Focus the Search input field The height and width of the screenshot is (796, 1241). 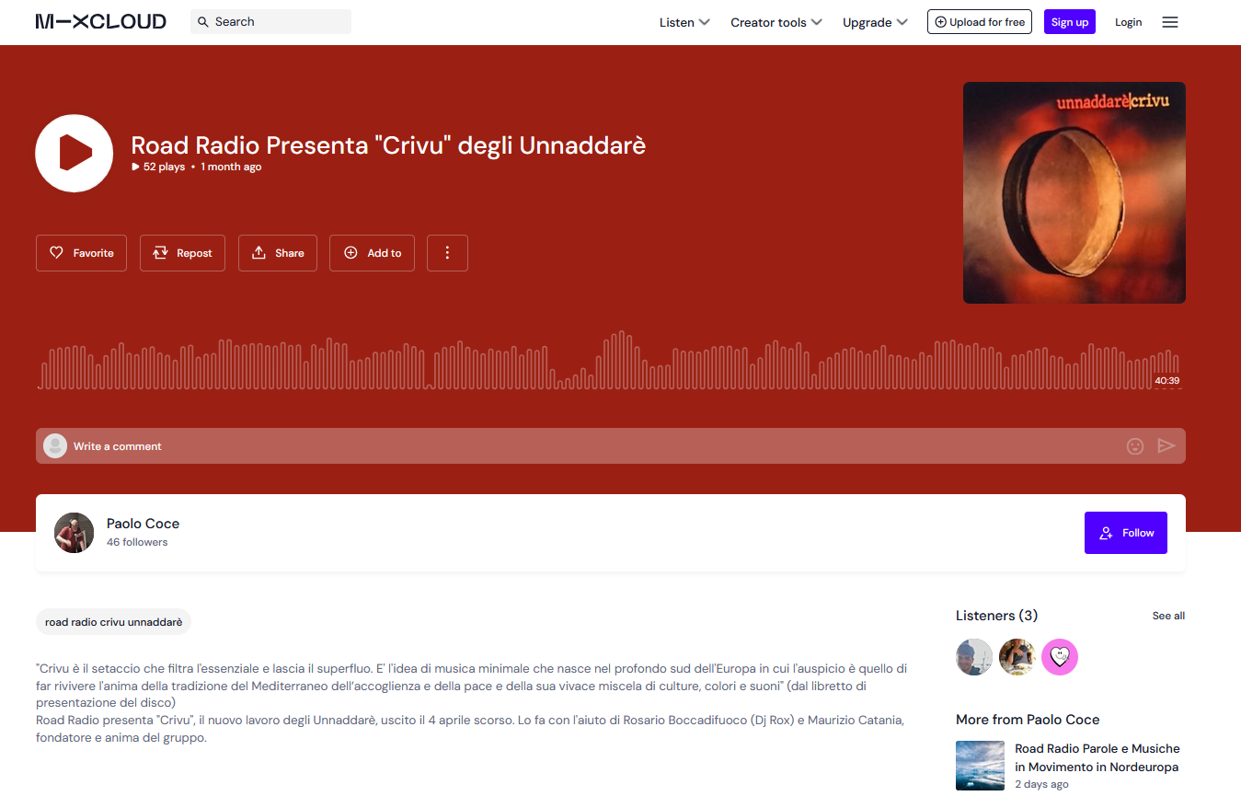[270, 22]
